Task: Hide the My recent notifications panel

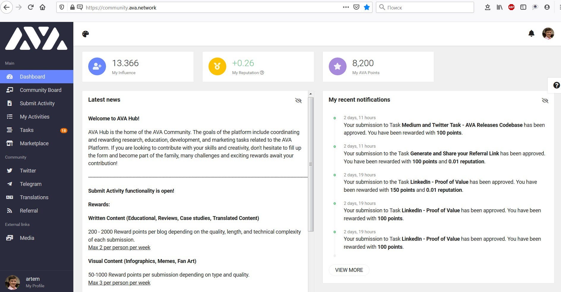Action: (x=545, y=100)
